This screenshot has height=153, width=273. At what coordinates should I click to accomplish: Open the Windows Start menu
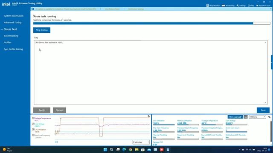tap(105, 150)
